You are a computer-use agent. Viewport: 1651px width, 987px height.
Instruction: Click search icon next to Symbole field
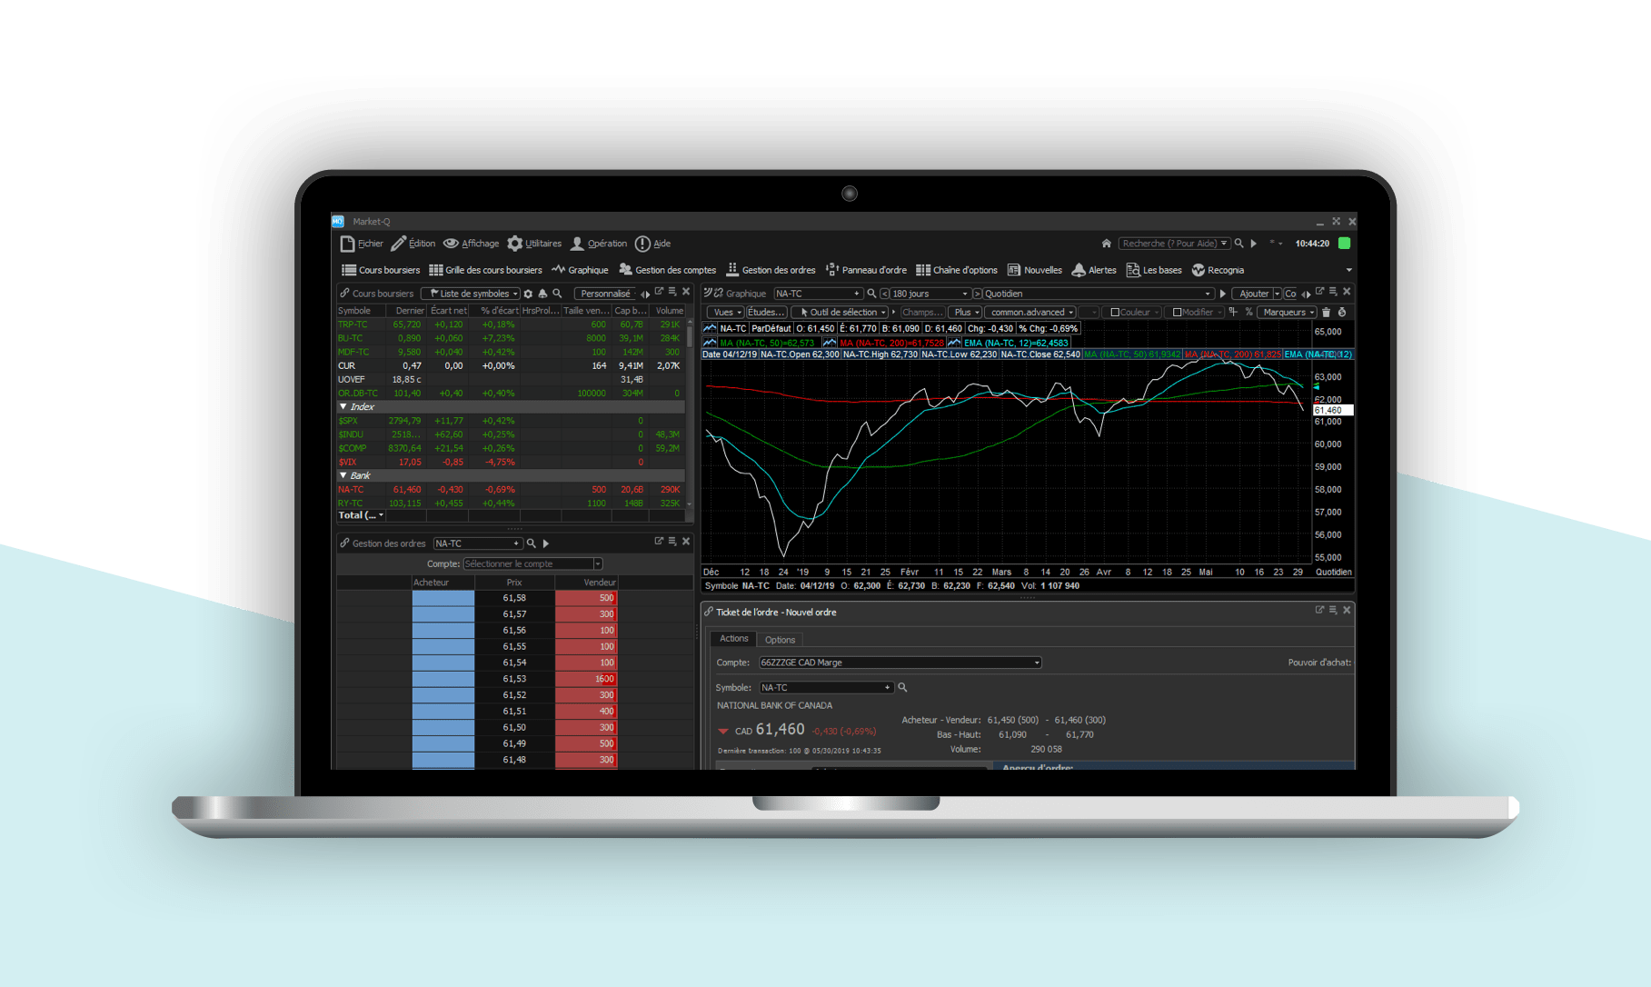pyautogui.click(x=902, y=688)
